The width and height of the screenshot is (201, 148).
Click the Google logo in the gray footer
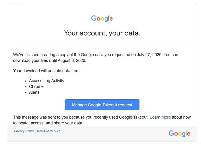coord(179,134)
